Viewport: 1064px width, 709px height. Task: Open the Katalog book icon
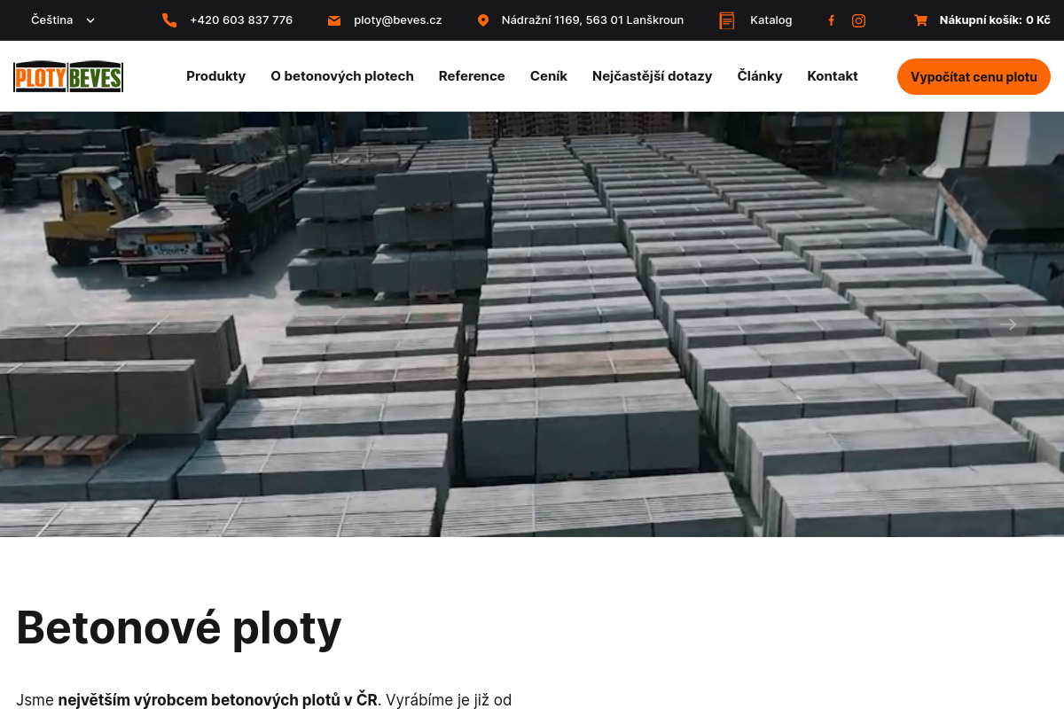[727, 20]
